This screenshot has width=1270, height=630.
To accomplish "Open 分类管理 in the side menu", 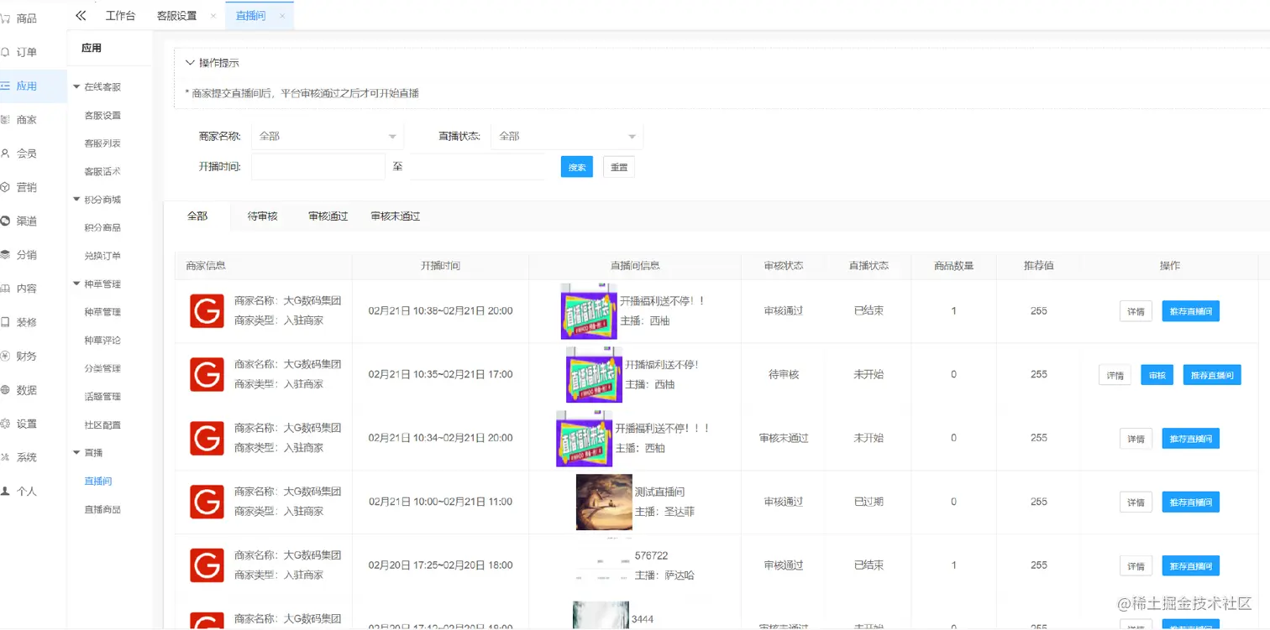I will [x=102, y=368].
